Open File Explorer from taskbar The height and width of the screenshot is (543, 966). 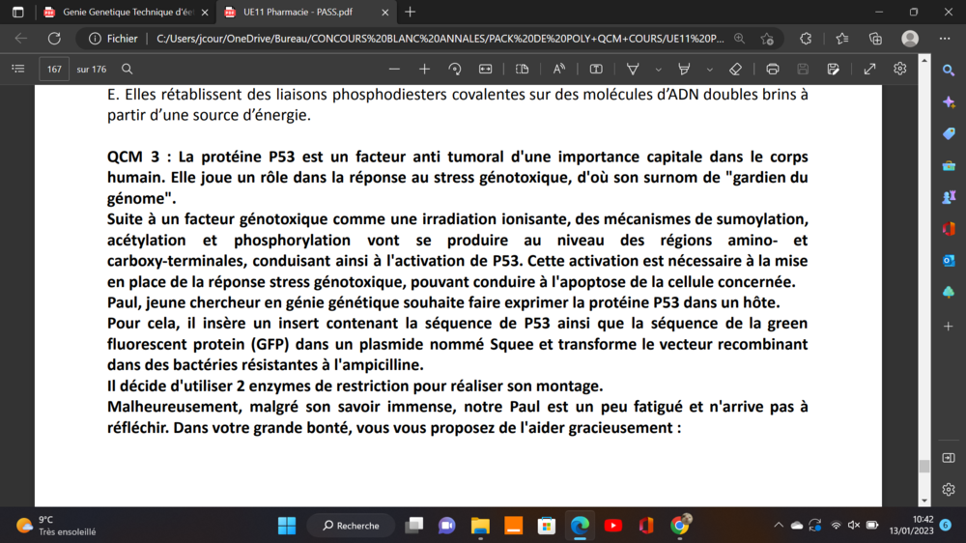pyautogui.click(x=480, y=526)
